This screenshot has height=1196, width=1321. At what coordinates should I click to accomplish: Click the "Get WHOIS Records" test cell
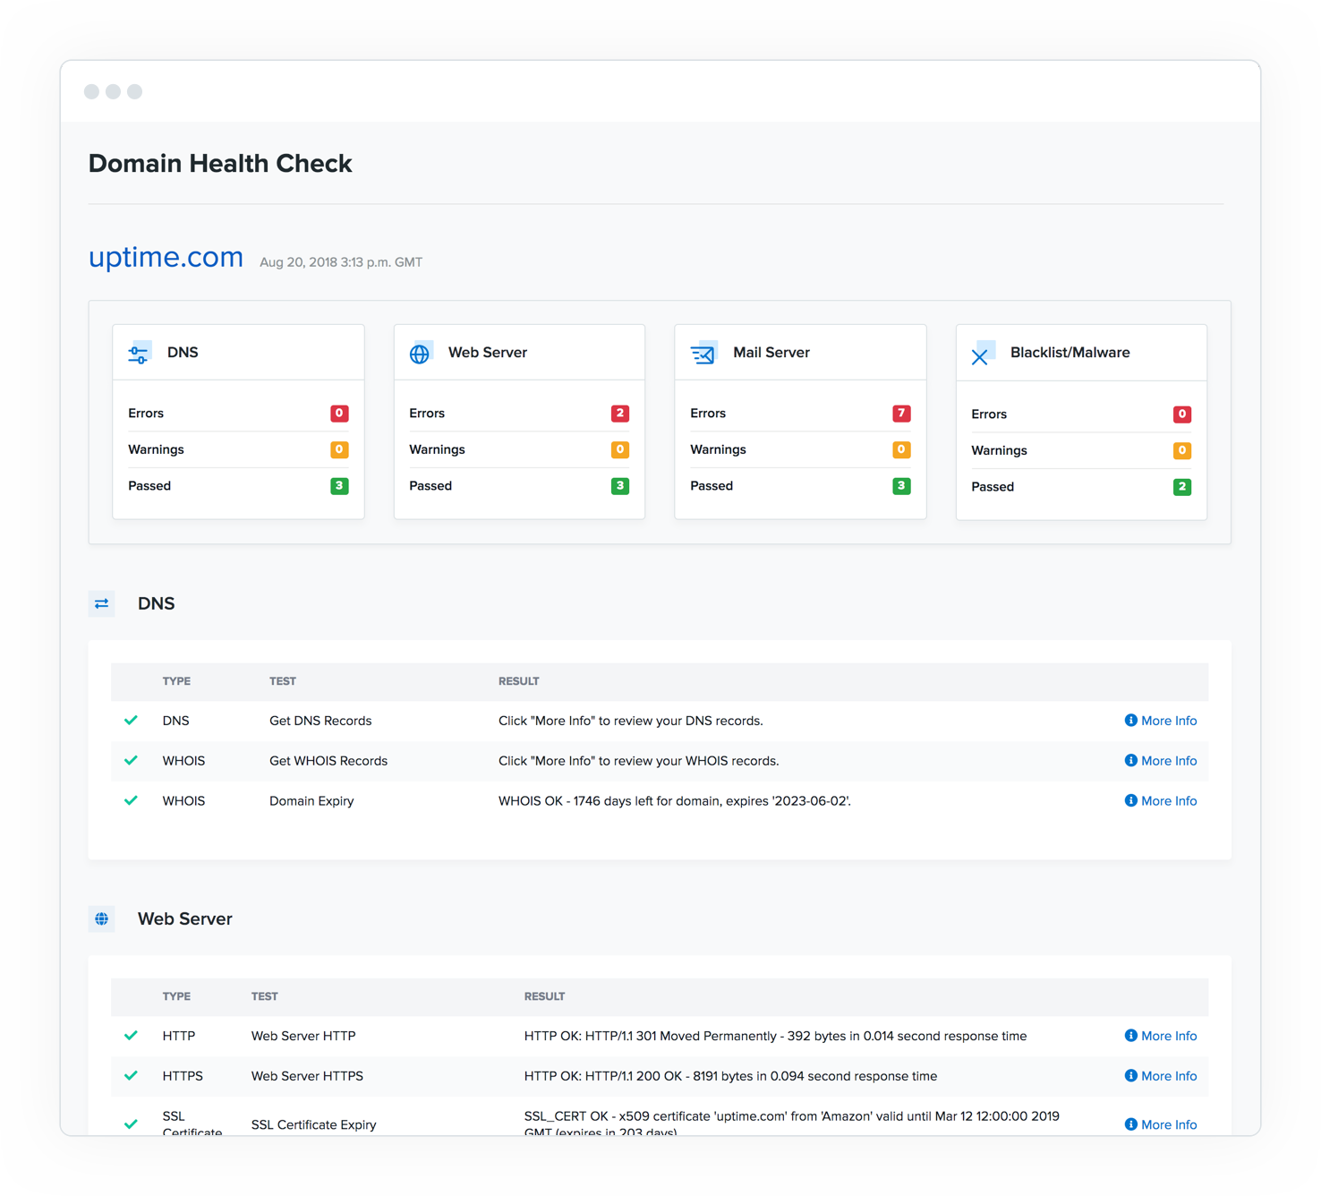[x=328, y=761]
